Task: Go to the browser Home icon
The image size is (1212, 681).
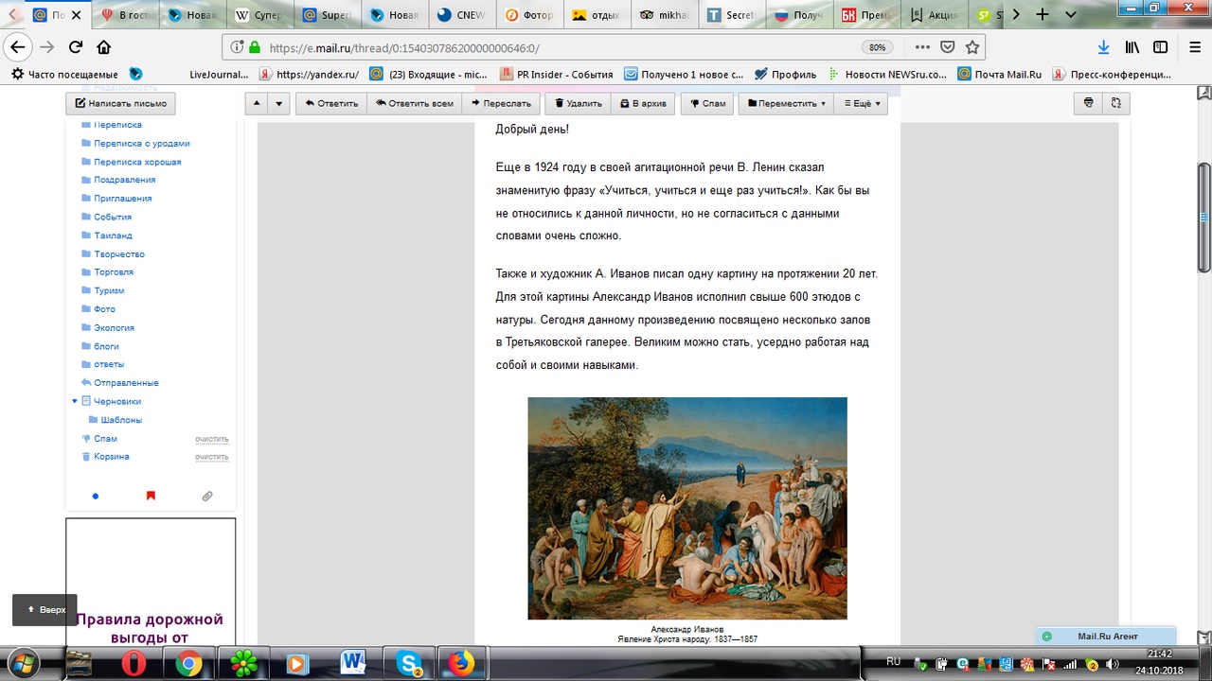Action: pyautogui.click(x=104, y=47)
